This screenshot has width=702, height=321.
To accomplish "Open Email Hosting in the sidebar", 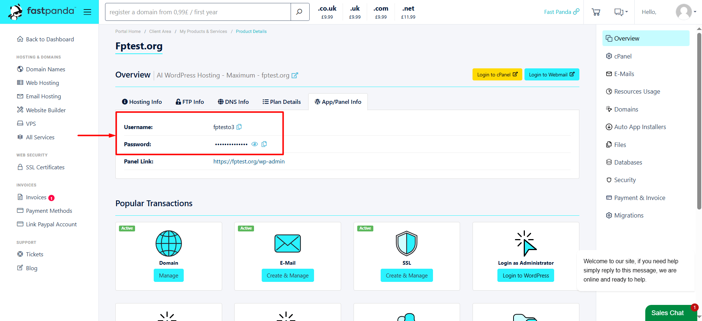I will pyautogui.click(x=39, y=96).
